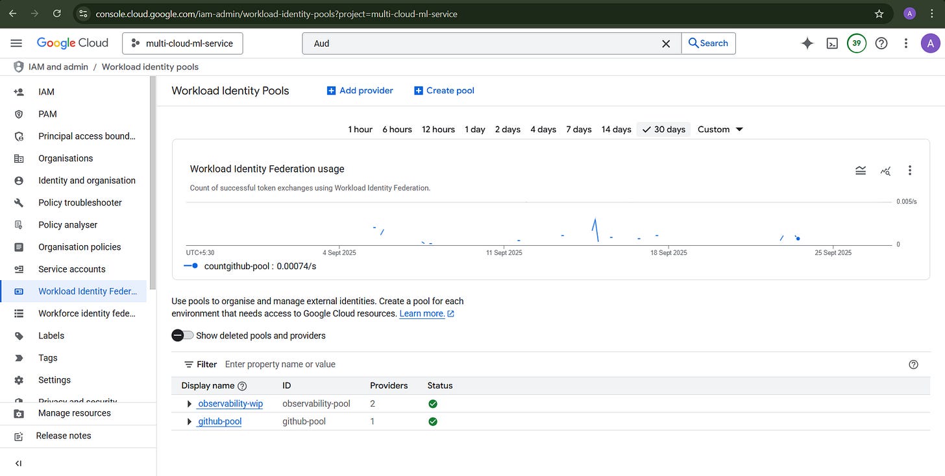Open the notifications badge showing 39

857,43
